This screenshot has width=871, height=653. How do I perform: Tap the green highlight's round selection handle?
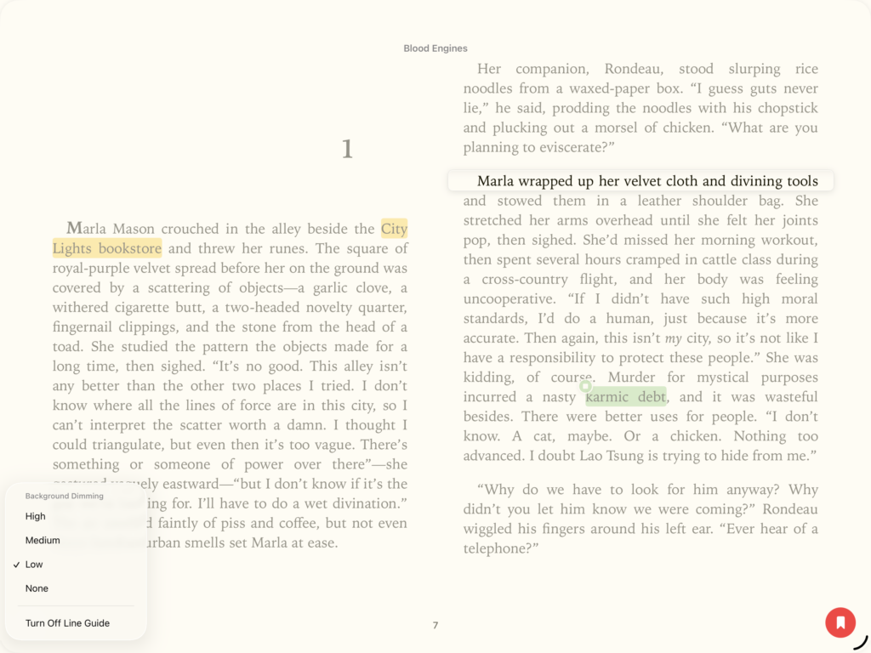585,385
